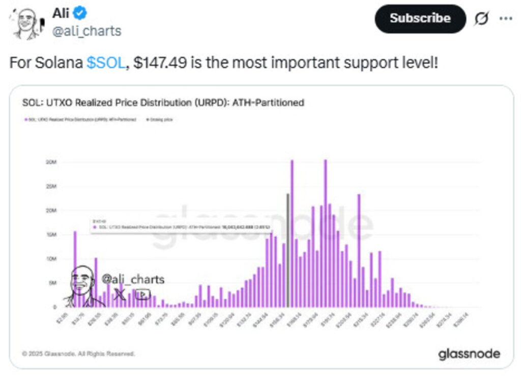Image resolution: width=521 pixels, height=376 pixels.
Task: Click the blue verified badge beside Ali
Action: [81, 13]
